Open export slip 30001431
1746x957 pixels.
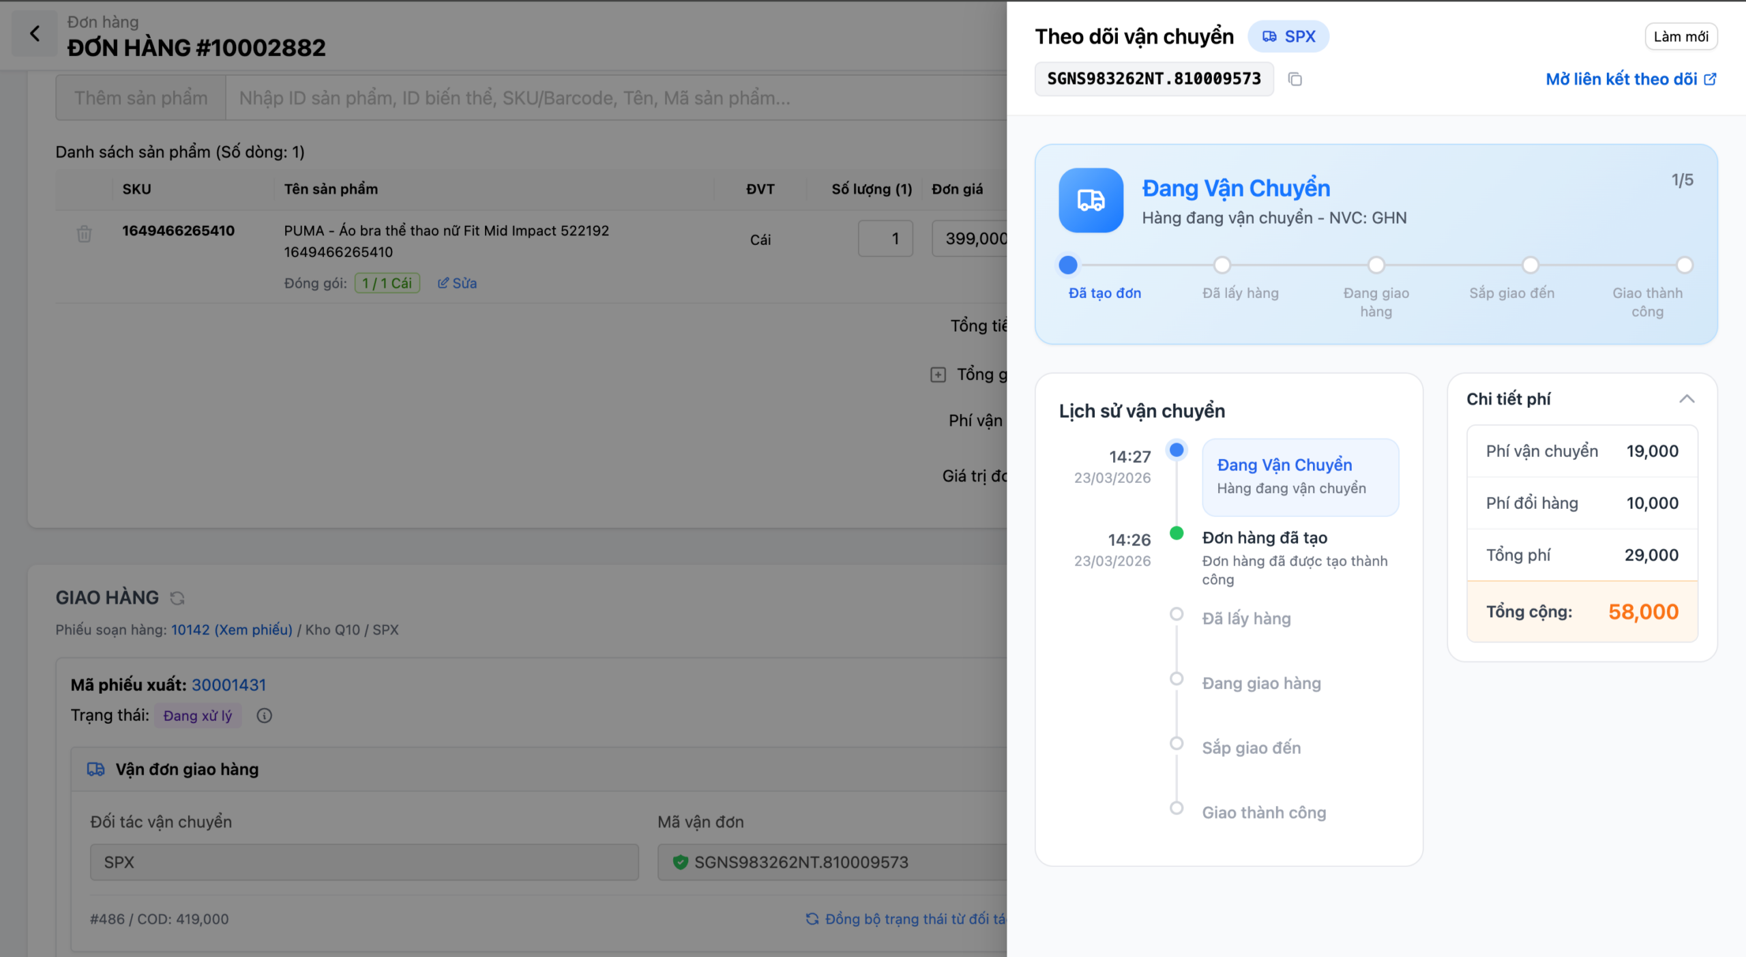click(x=228, y=685)
